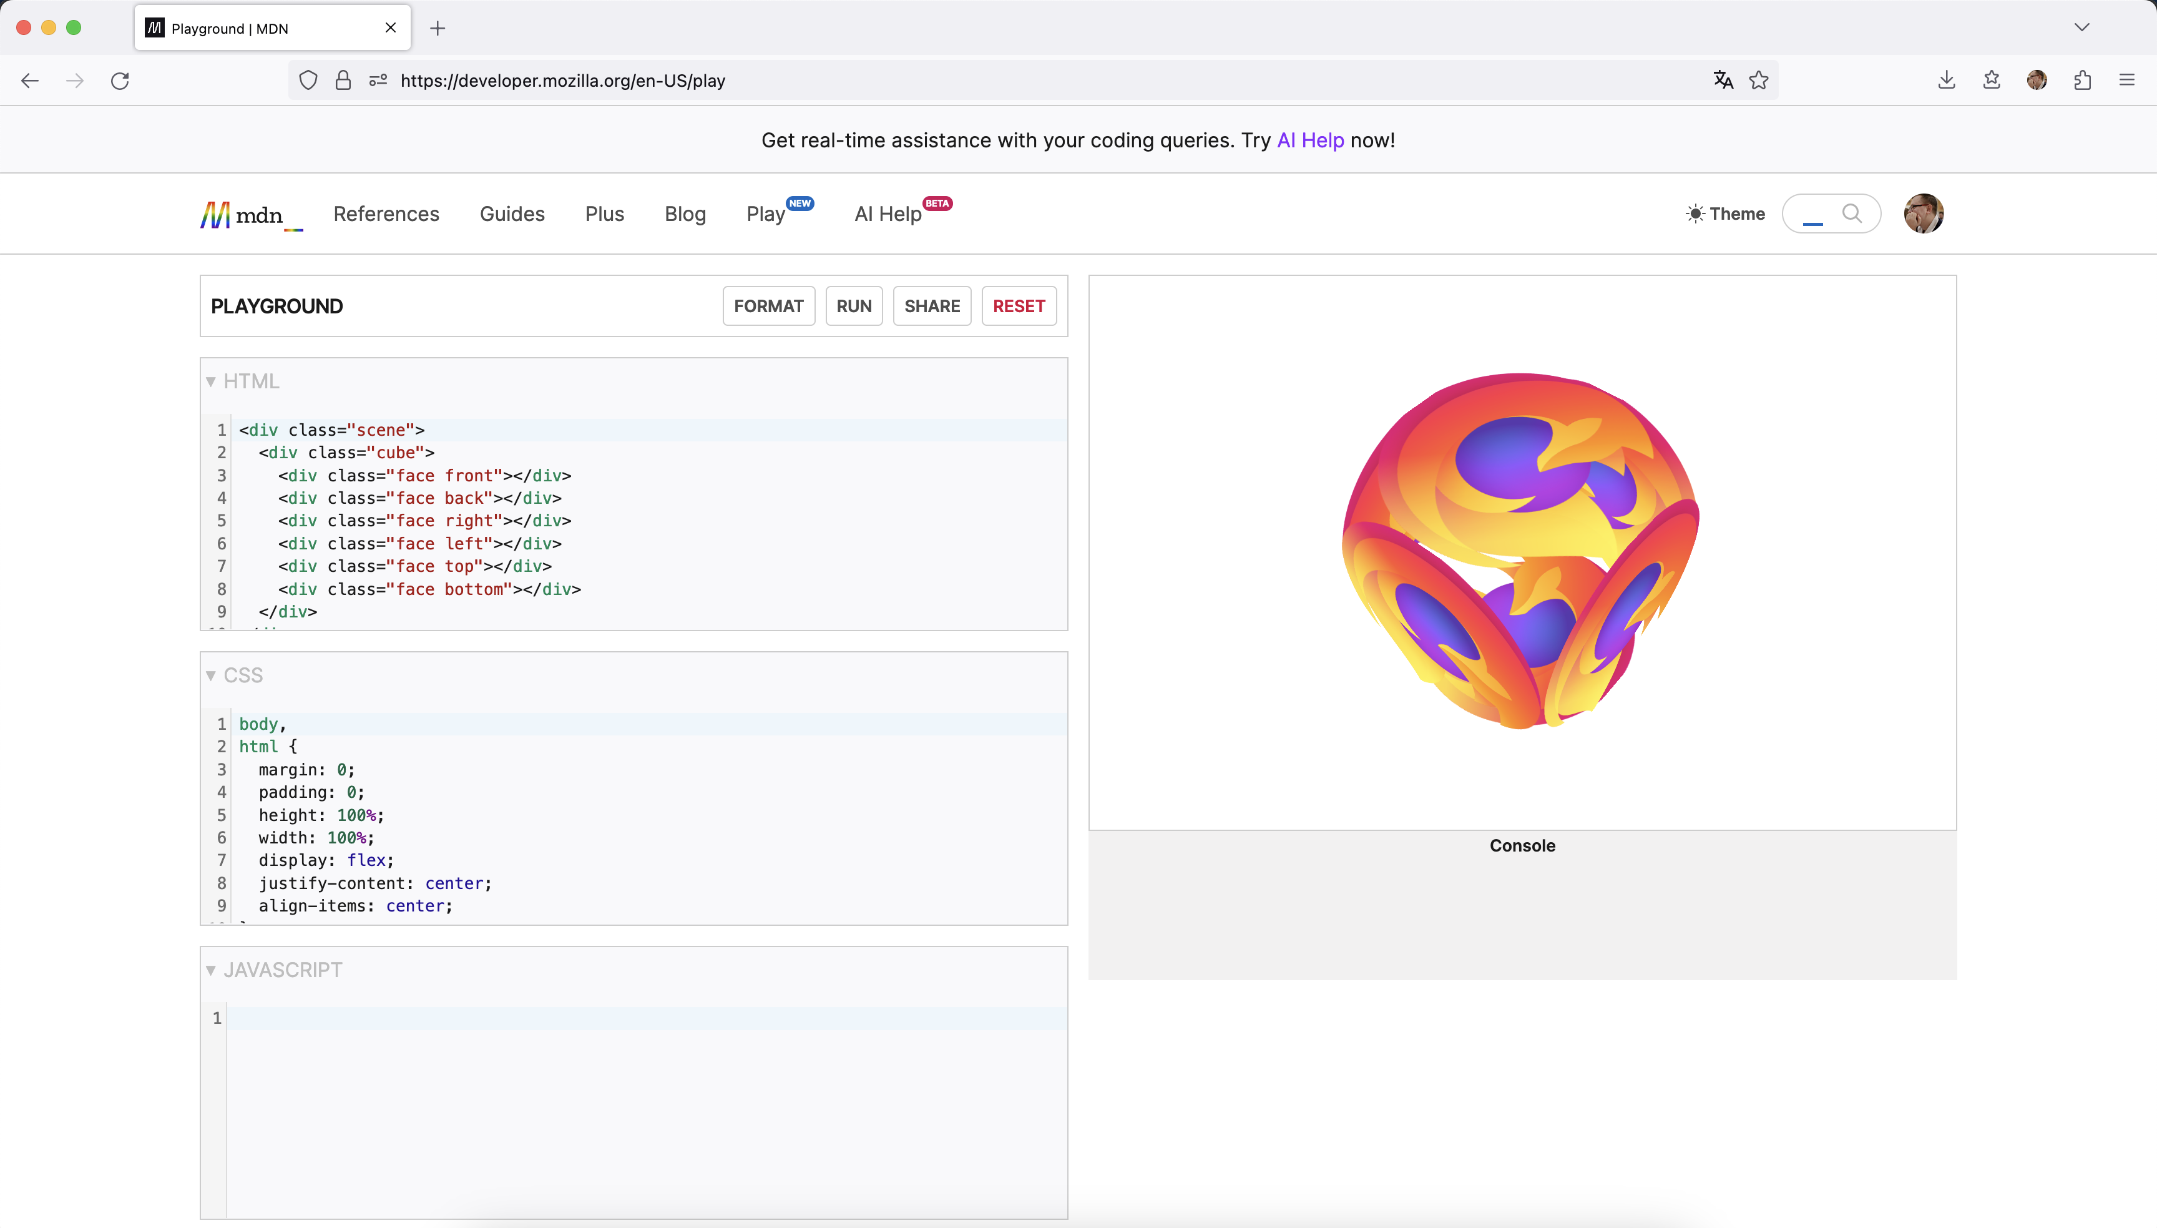Click the MDN profile avatar in header
The height and width of the screenshot is (1228, 2157).
tap(1924, 214)
